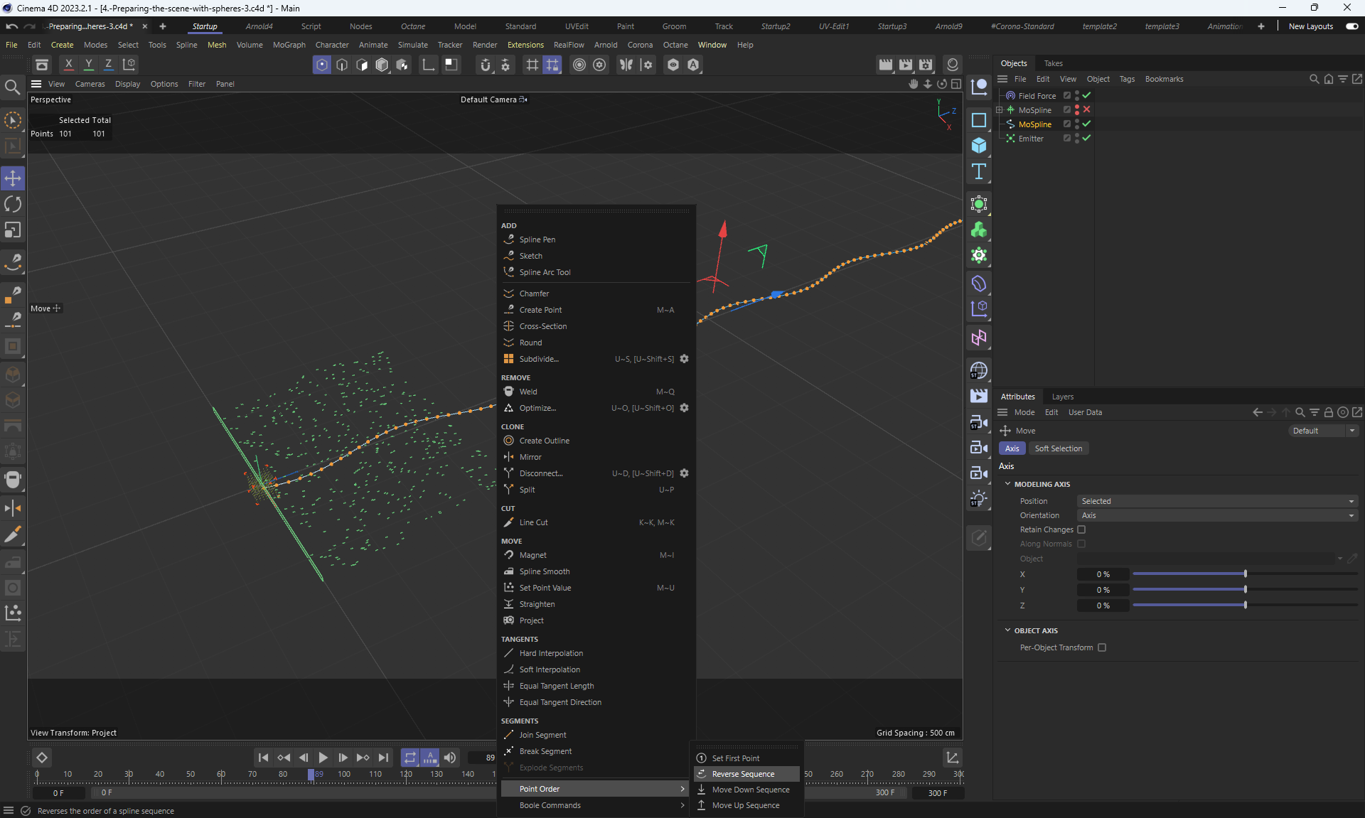
Task: Choose Reverse Sequence from submenu
Action: point(743,774)
